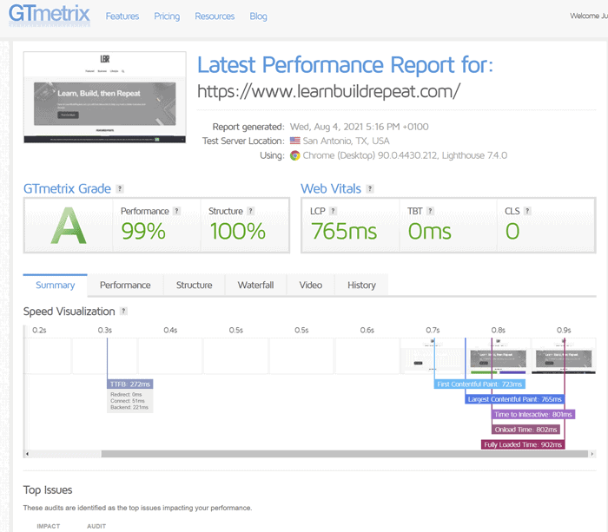Screen dimensions: 608x532
Task: Click the GTmetrix logo
Action: (50, 15)
